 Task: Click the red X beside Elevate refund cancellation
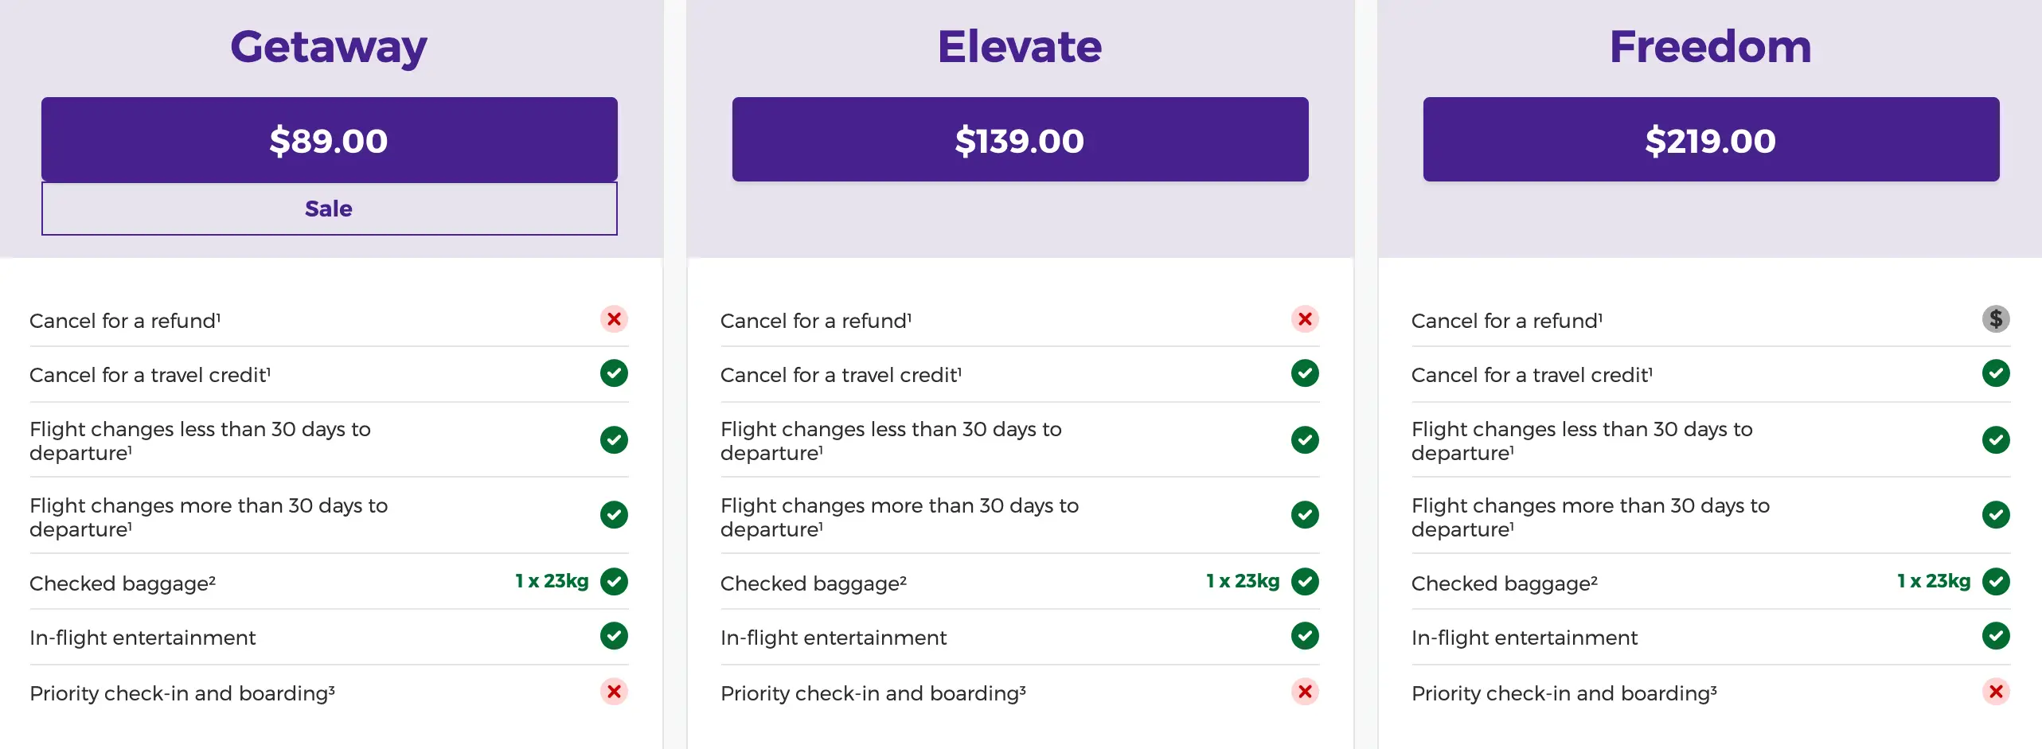(x=1304, y=320)
